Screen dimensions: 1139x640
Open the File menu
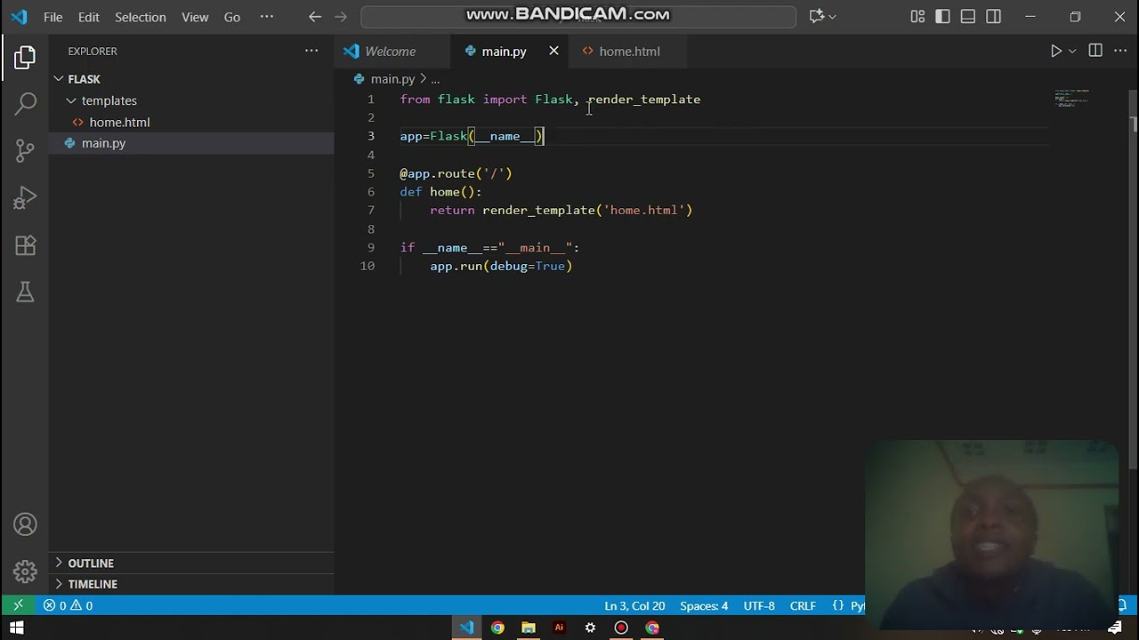53,17
